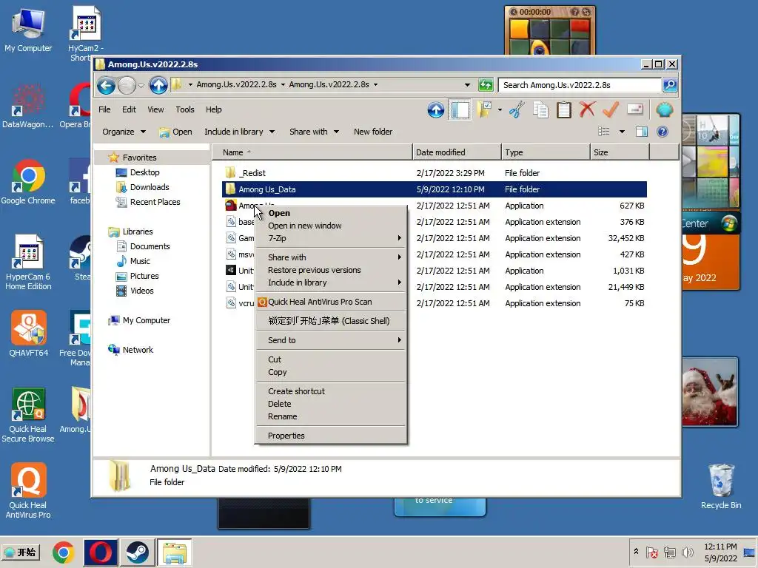
Task: Sort by the Size column header
Action: tap(620, 152)
